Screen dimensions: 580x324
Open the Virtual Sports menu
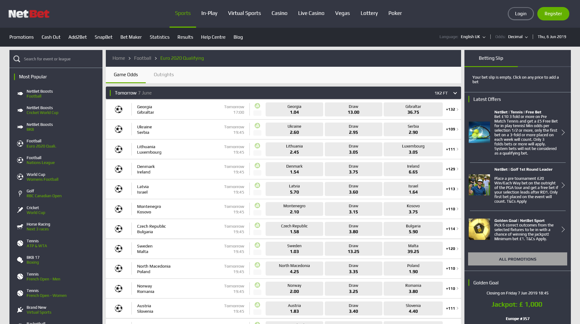[x=244, y=13]
